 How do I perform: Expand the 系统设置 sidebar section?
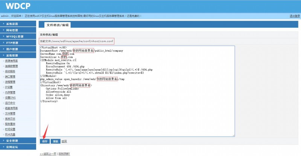click(x=17, y=24)
